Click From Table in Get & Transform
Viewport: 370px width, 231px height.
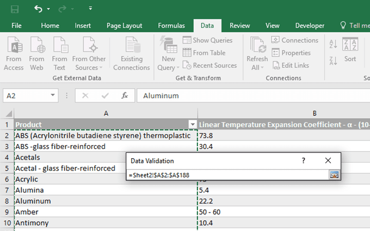(x=204, y=53)
